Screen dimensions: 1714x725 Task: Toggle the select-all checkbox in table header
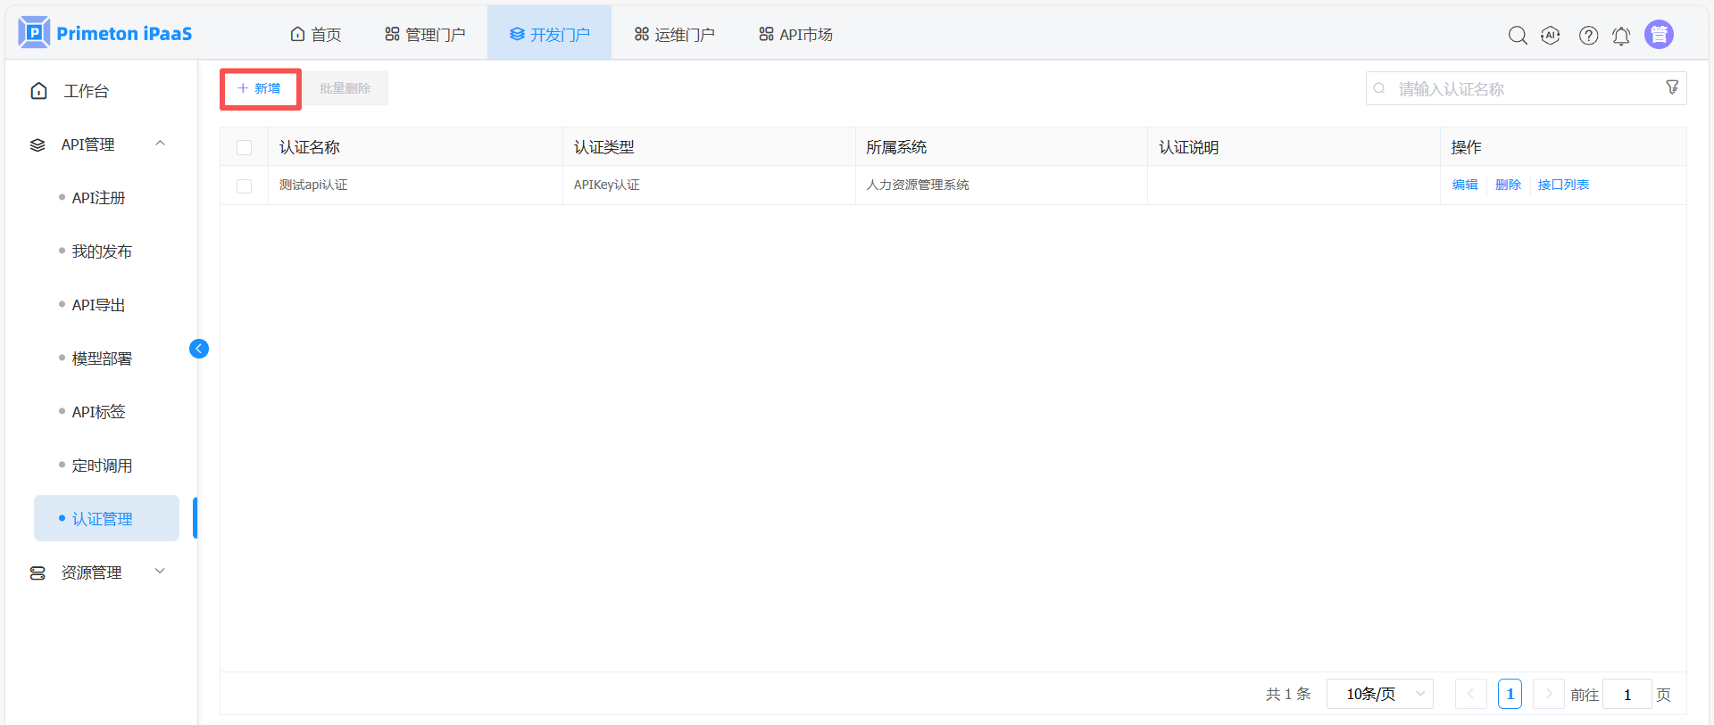[x=244, y=147]
